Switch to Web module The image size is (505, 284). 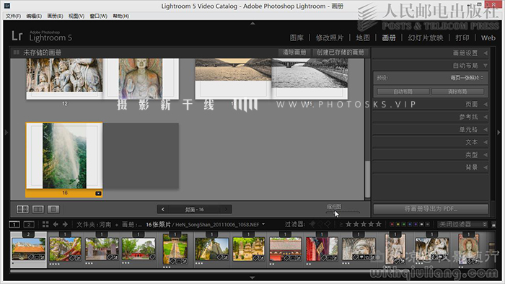488,37
